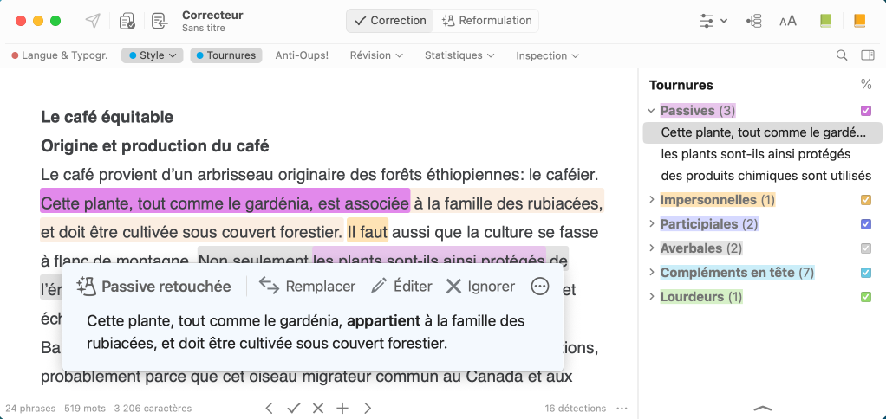Uncheck the Passives category checkbox
Screen dimensions: 886x419
tap(865, 111)
